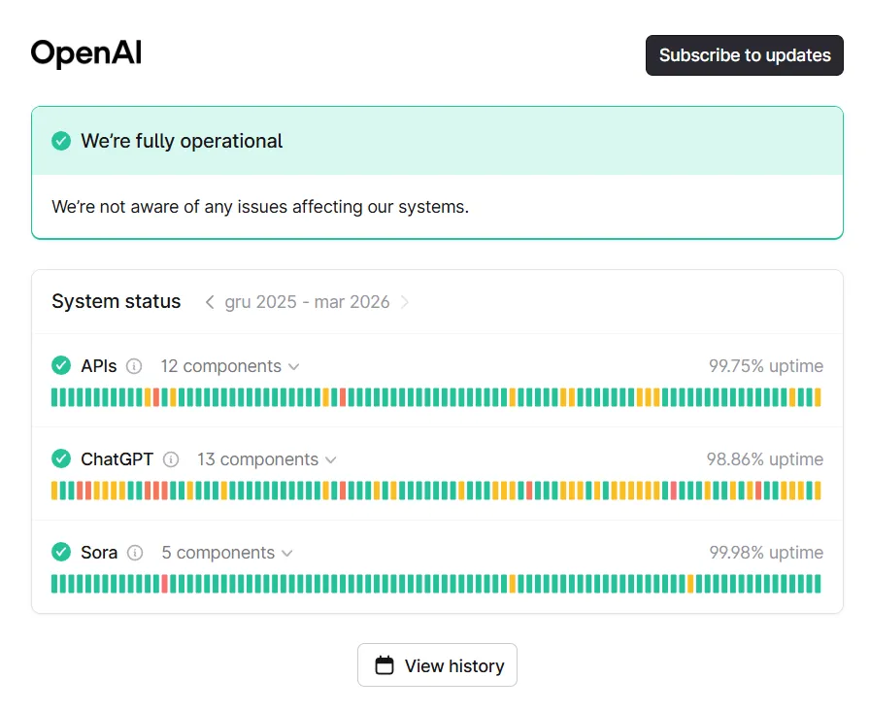Click the Sora label
The height and width of the screenshot is (712, 870).
pyautogui.click(x=99, y=553)
